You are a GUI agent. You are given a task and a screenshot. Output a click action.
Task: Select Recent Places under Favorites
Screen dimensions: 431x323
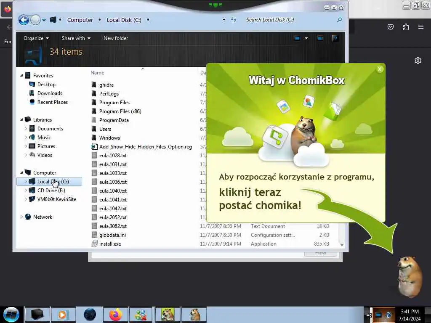[x=53, y=102]
